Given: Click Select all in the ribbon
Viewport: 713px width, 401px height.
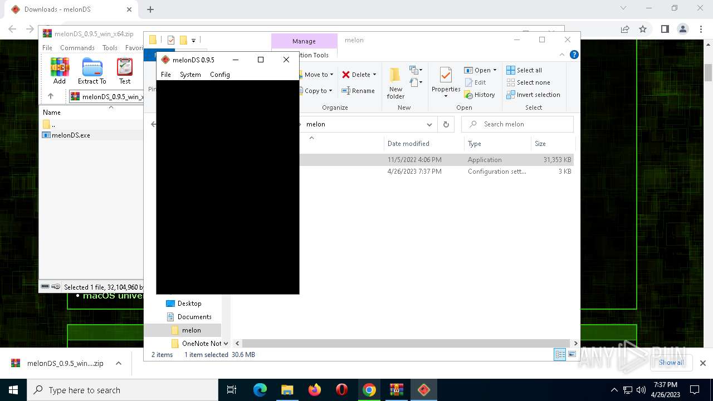Looking at the screenshot, I should (524, 70).
